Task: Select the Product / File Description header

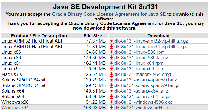Action: pos(39,36)
